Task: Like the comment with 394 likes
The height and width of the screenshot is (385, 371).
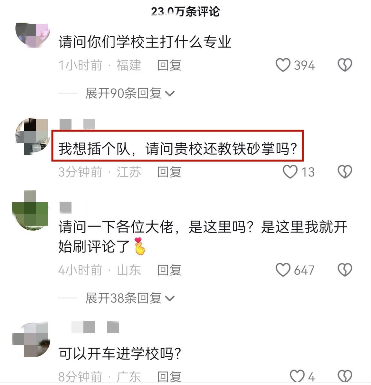Action: click(283, 65)
